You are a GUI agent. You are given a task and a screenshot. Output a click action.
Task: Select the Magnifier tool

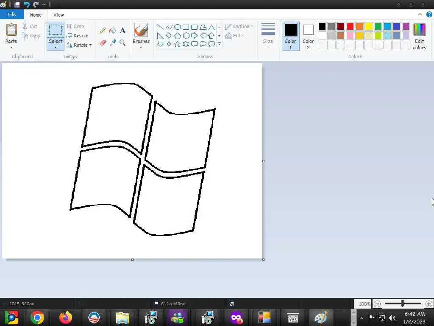122,43
